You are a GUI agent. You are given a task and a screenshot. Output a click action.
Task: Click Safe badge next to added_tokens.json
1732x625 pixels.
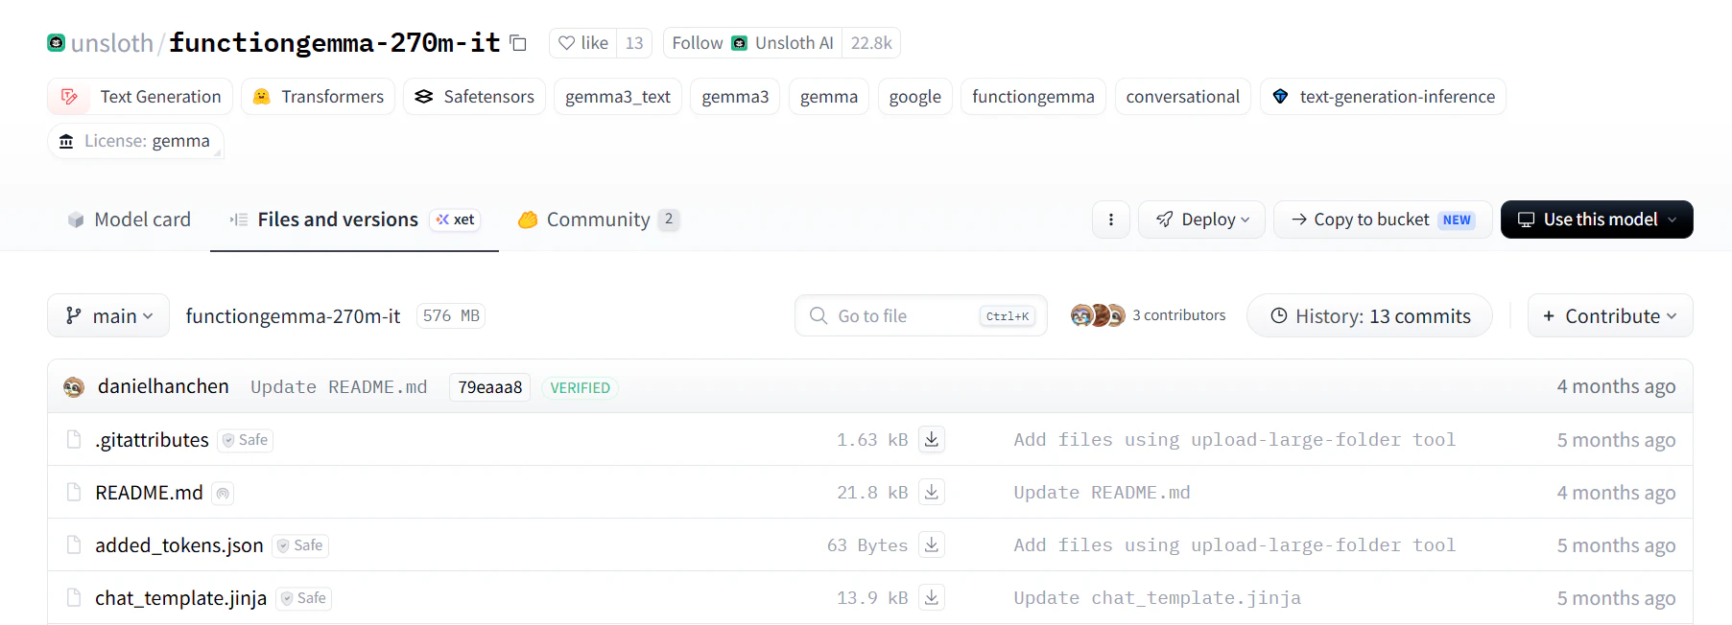(x=300, y=545)
